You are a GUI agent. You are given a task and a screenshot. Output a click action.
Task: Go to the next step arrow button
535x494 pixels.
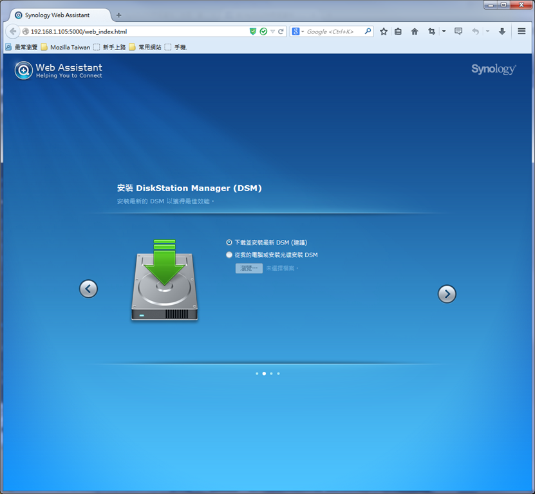click(447, 294)
